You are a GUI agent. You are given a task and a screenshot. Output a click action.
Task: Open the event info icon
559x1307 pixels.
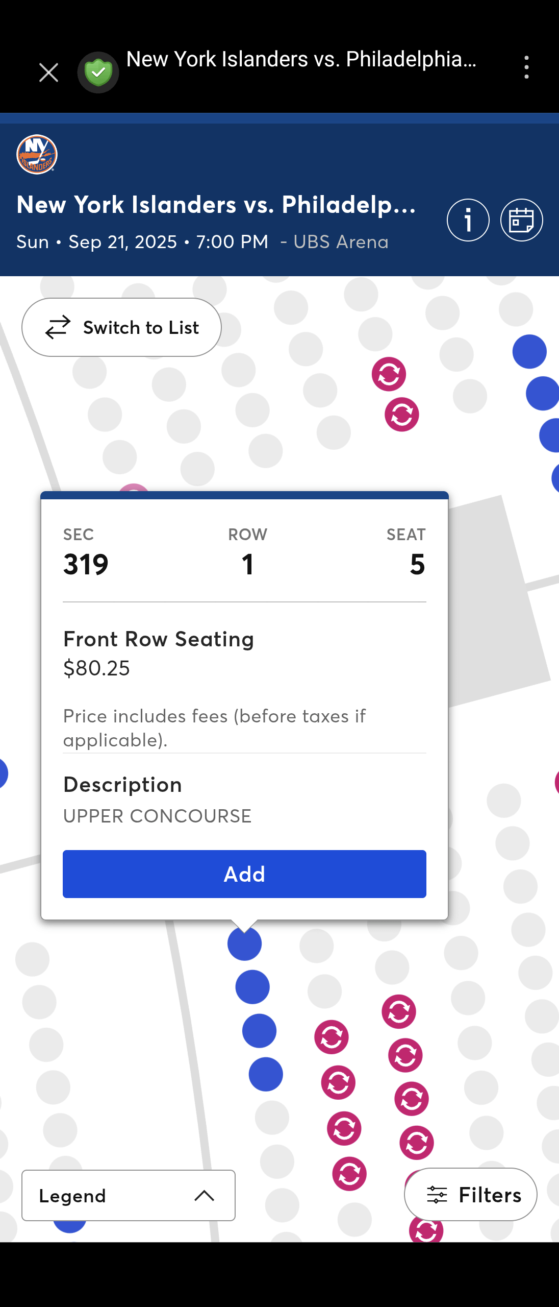(468, 220)
